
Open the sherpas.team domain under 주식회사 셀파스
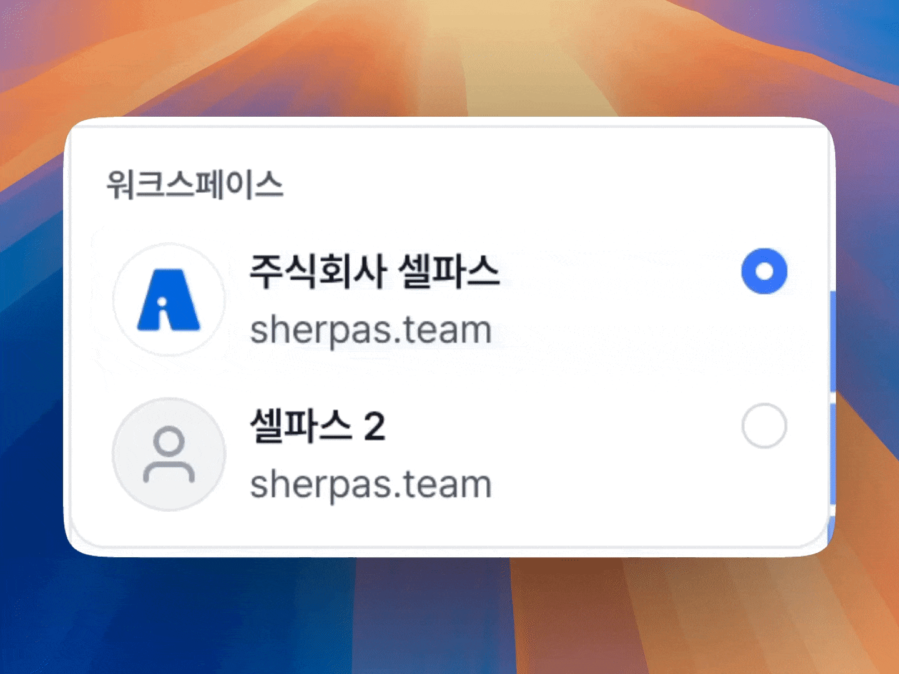pos(371,330)
